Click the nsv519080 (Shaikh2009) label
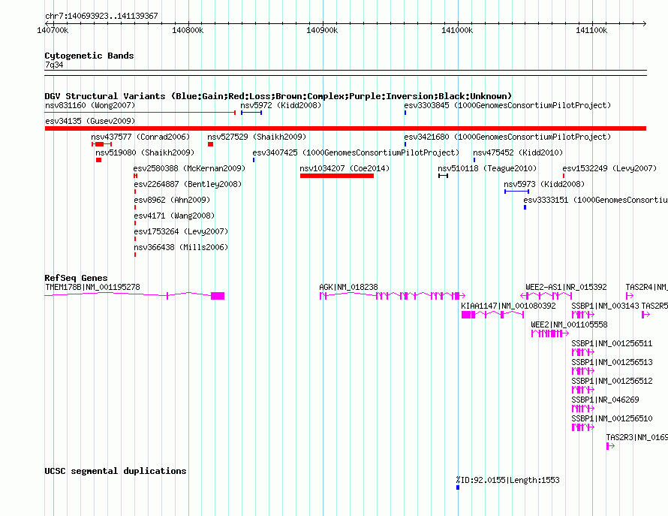The height and width of the screenshot is (516, 668). pyautogui.click(x=145, y=152)
